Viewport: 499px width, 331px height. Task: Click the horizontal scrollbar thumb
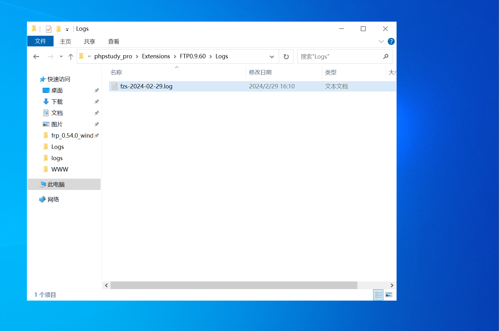click(x=234, y=285)
